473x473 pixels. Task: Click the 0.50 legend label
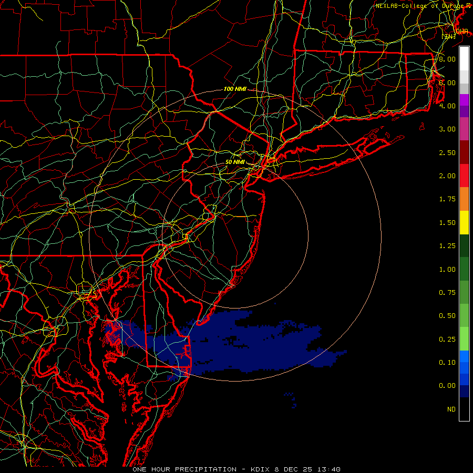point(447,316)
